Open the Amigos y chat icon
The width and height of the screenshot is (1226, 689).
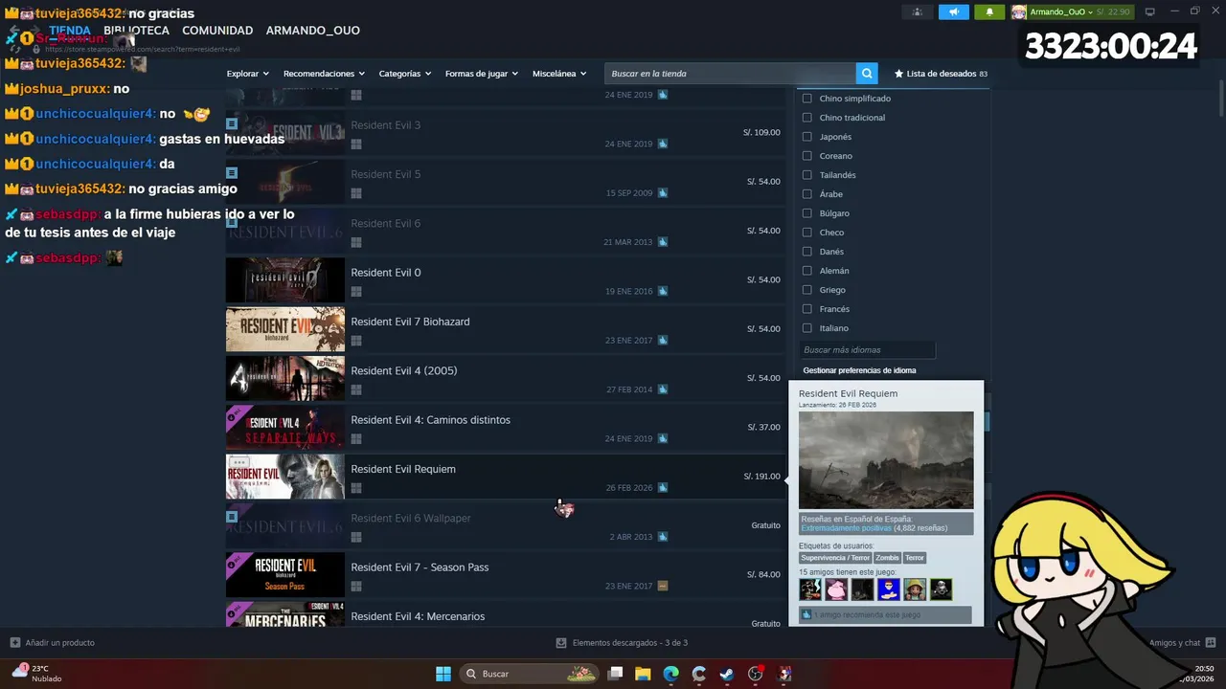click(1211, 642)
